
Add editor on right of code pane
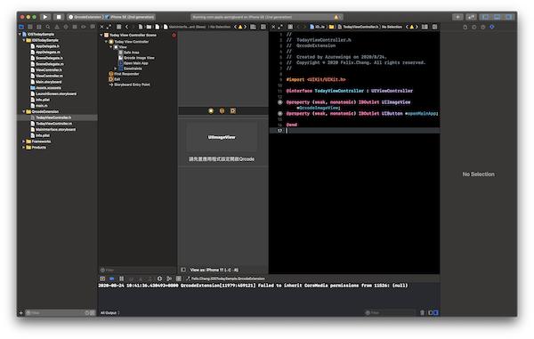click(x=434, y=27)
